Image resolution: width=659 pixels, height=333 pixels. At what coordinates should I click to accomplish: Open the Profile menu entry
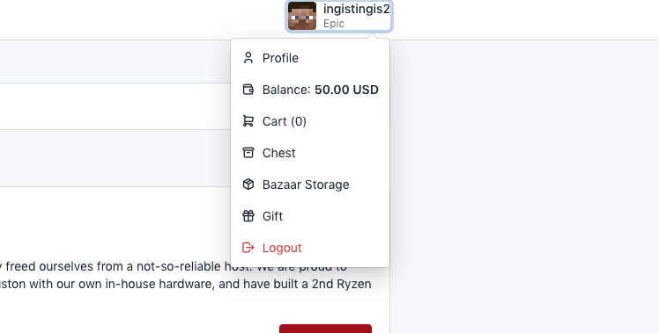pyautogui.click(x=310, y=58)
